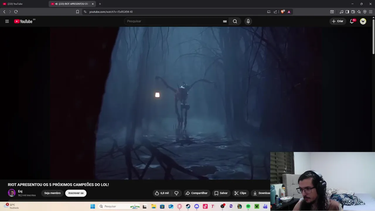Click the video title text
The image size is (375, 211).
point(58,185)
